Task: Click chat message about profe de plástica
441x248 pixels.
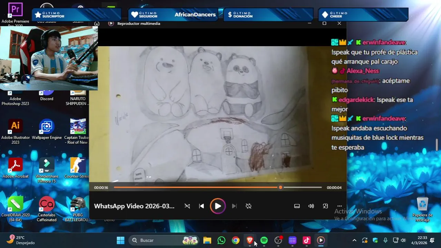Action: pos(374,57)
